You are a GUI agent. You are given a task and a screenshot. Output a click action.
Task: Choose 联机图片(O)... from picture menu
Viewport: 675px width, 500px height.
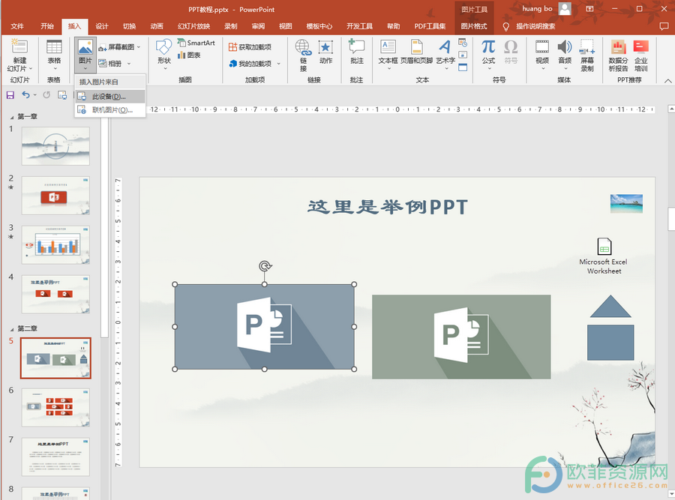click(x=109, y=110)
